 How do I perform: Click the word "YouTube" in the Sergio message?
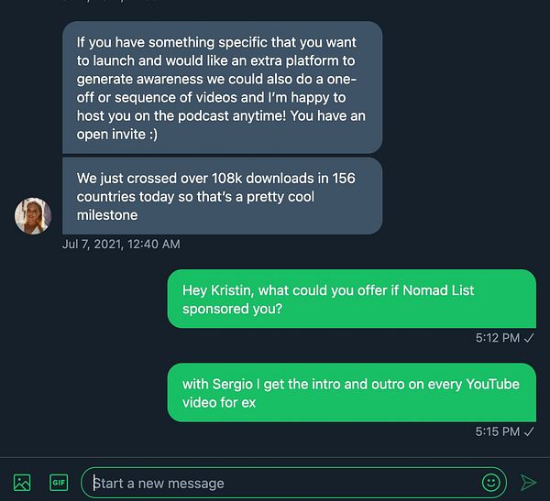[492, 384]
